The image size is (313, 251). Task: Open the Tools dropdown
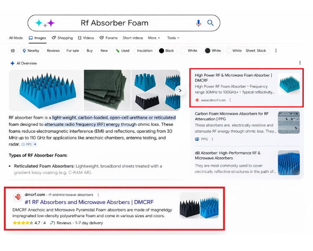click(x=173, y=38)
